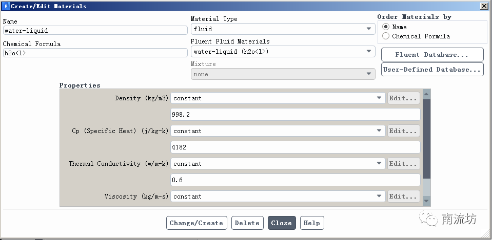The height and width of the screenshot is (240, 492).
Task: Select the Name radio button
Action: click(386, 27)
